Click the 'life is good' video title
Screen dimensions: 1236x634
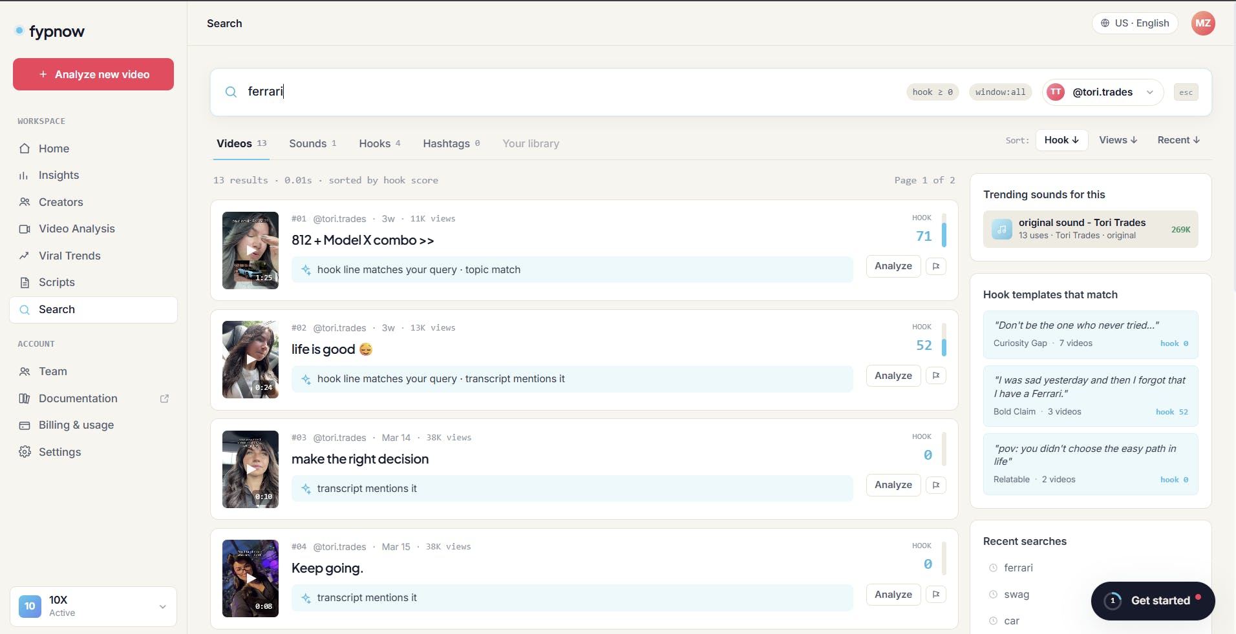(332, 349)
